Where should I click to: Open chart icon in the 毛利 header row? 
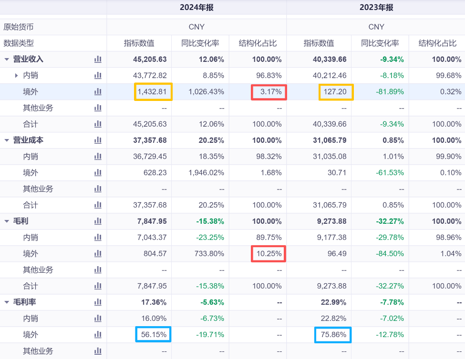(98, 221)
